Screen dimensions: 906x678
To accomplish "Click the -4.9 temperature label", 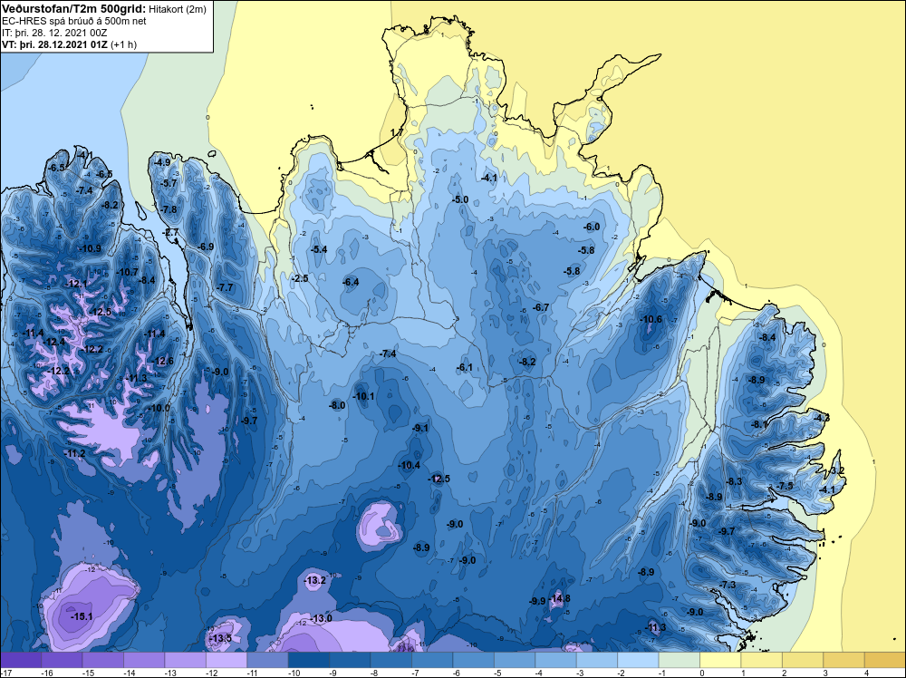I will [x=162, y=162].
